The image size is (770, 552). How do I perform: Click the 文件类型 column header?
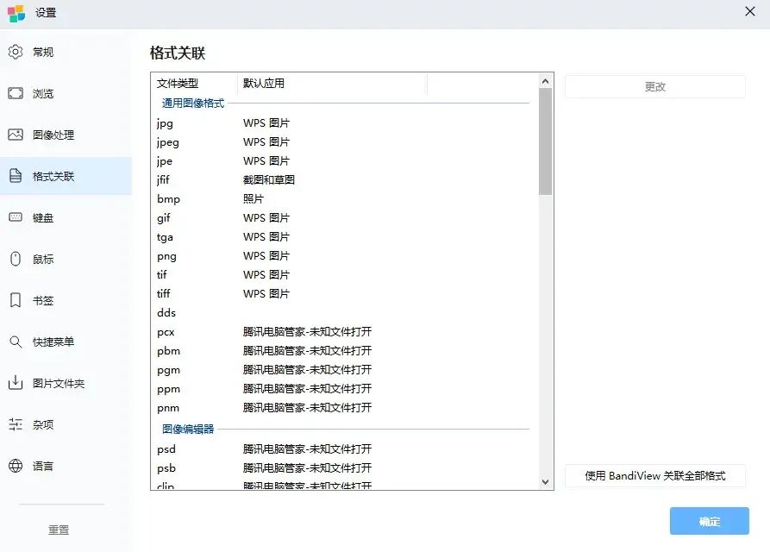(195, 84)
